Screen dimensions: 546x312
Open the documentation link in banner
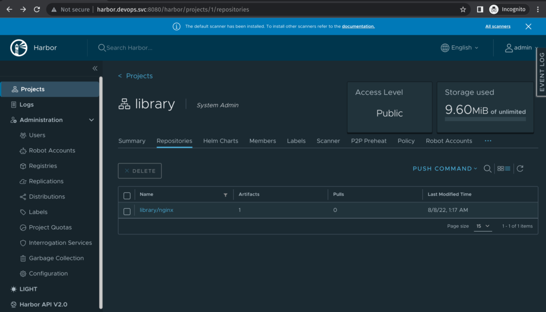click(x=358, y=27)
